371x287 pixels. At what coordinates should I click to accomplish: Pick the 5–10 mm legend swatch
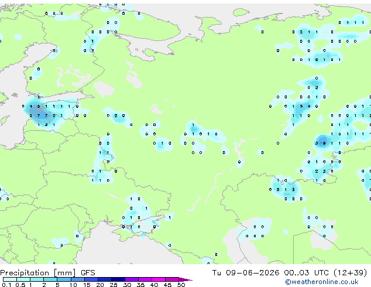click(64, 279)
